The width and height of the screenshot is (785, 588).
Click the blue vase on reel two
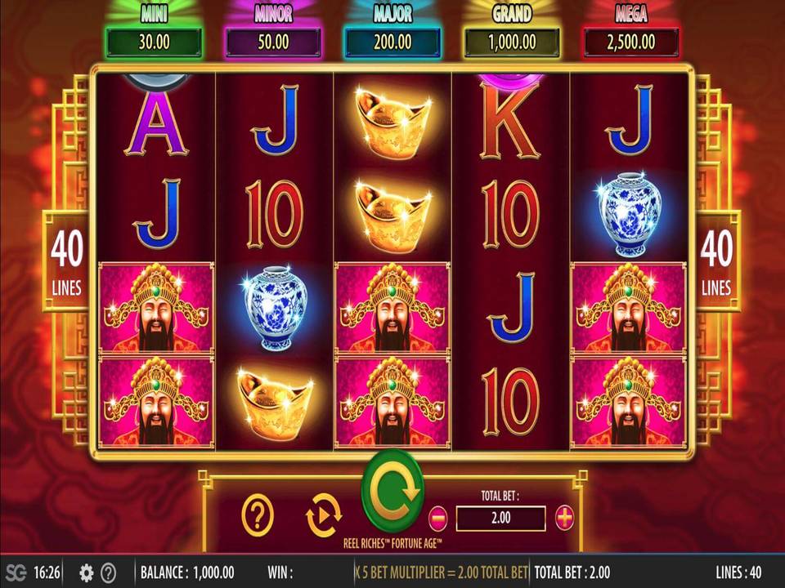[275, 308]
